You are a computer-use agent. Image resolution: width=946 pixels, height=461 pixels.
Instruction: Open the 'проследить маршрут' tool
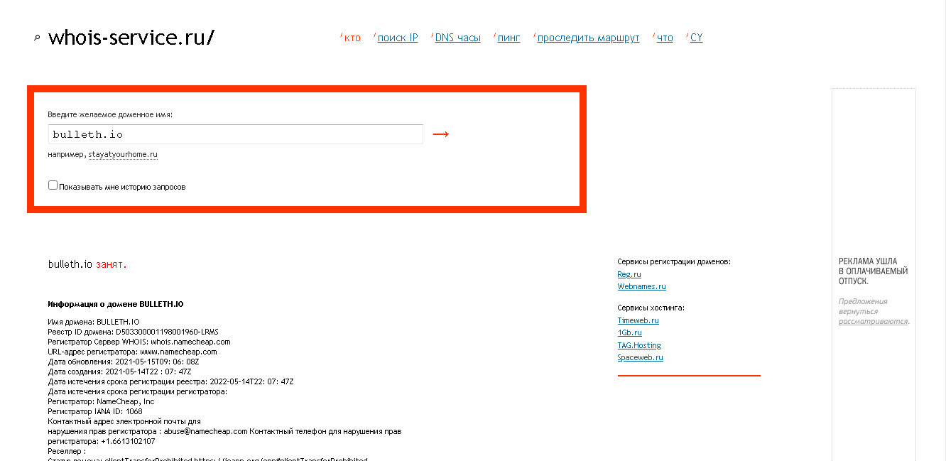588,38
